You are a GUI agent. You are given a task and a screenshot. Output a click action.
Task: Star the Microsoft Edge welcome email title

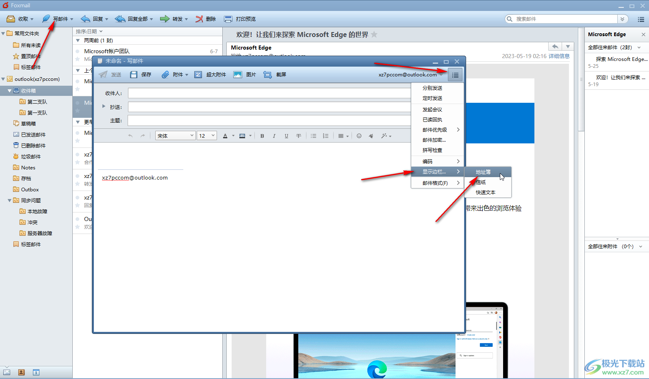pyautogui.click(x=374, y=35)
